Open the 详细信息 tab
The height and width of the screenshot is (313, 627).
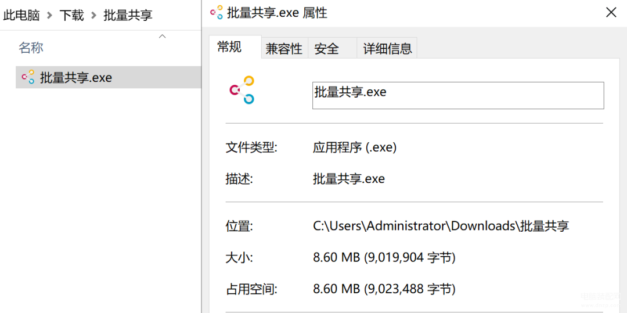point(387,49)
